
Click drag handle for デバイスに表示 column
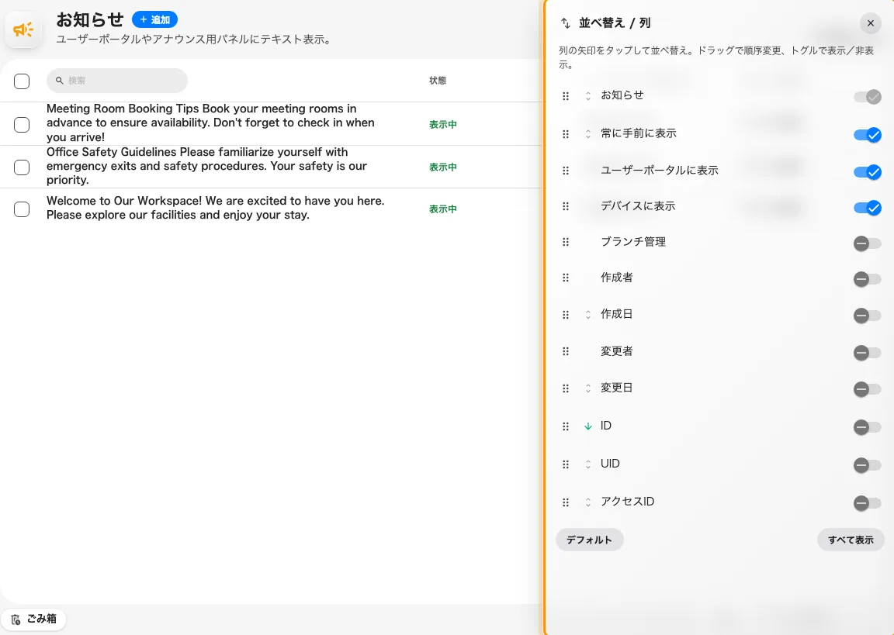coord(566,206)
